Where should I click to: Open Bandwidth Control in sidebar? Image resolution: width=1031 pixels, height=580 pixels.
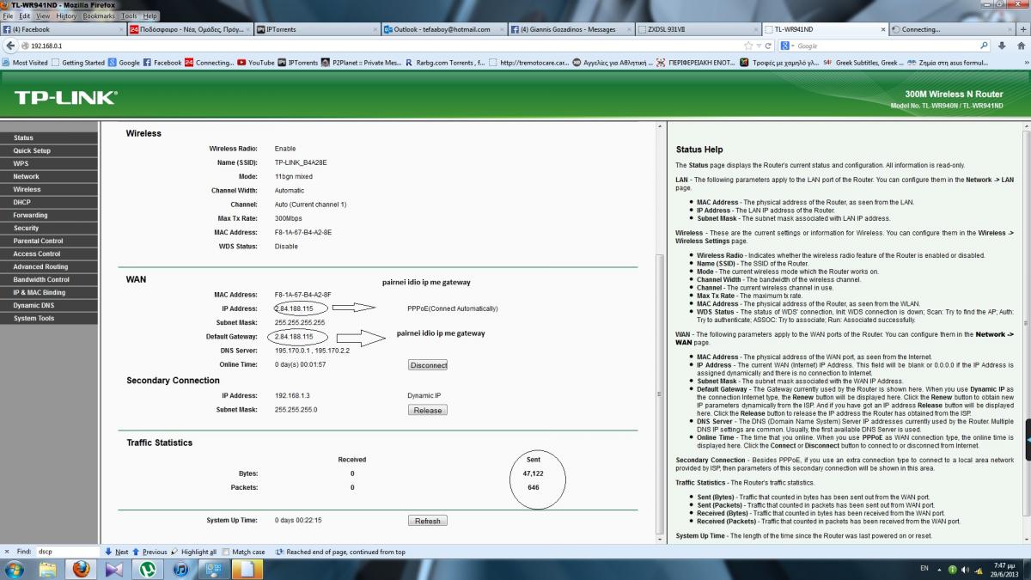49,279
